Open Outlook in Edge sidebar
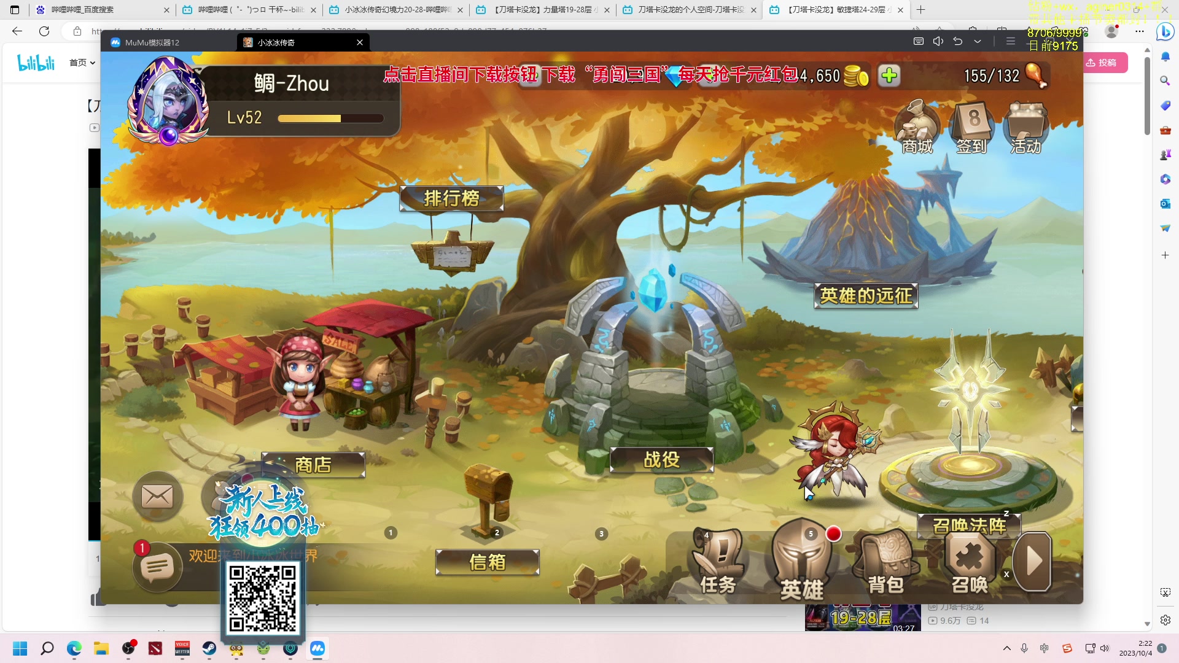1179x663 pixels. [x=1165, y=204]
